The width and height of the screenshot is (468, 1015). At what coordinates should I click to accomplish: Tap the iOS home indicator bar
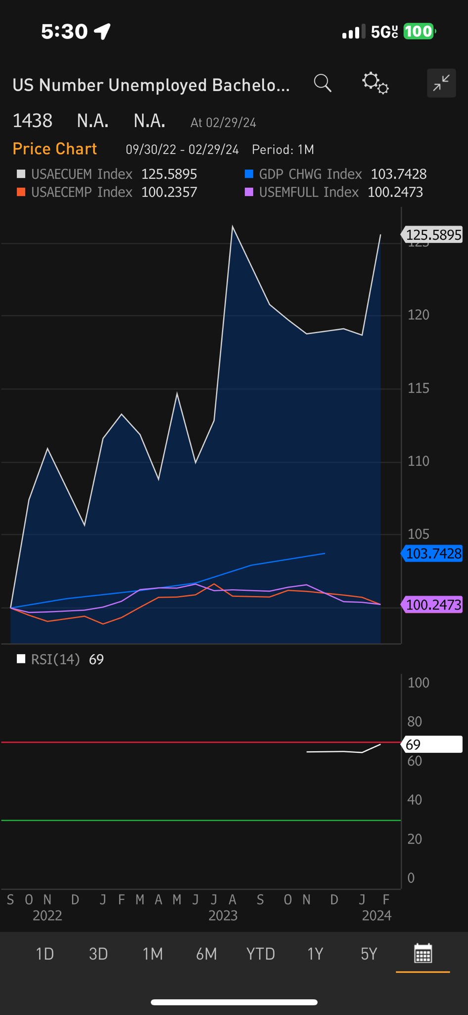pos(234,1002)
